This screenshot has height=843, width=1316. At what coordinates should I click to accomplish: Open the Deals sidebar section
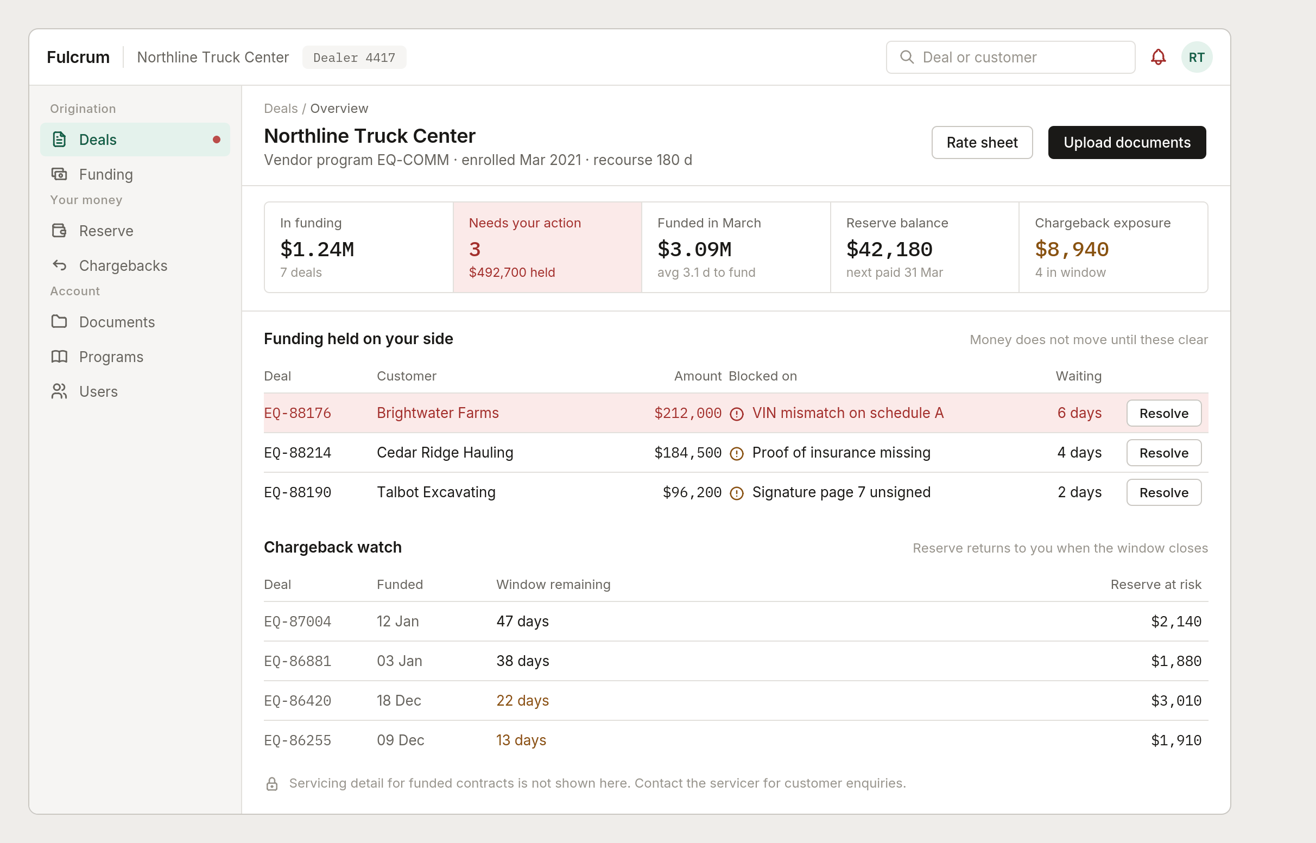coord(135,140)
